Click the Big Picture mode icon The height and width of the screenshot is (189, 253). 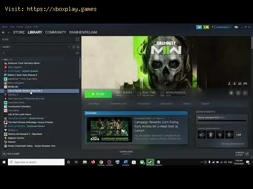pos(236,27)
